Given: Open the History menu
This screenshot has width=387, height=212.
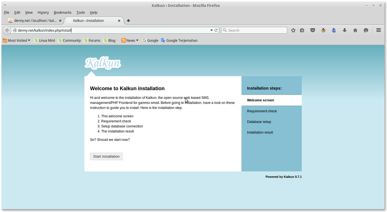Looking at the screenshot, I should [x=43, y=12].
